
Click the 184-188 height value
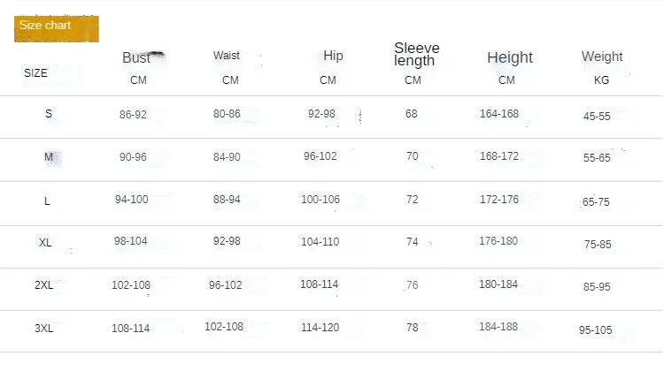click(x=499, y=327)
